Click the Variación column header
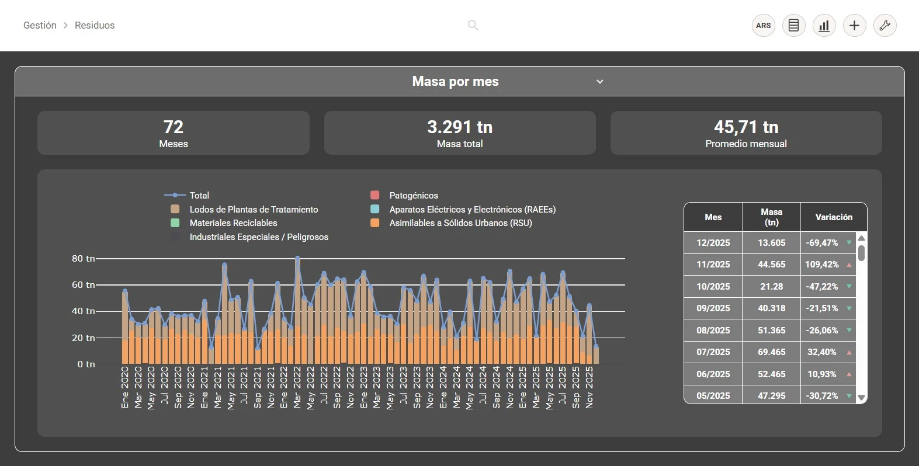919x466 pixels. [834, 217]
